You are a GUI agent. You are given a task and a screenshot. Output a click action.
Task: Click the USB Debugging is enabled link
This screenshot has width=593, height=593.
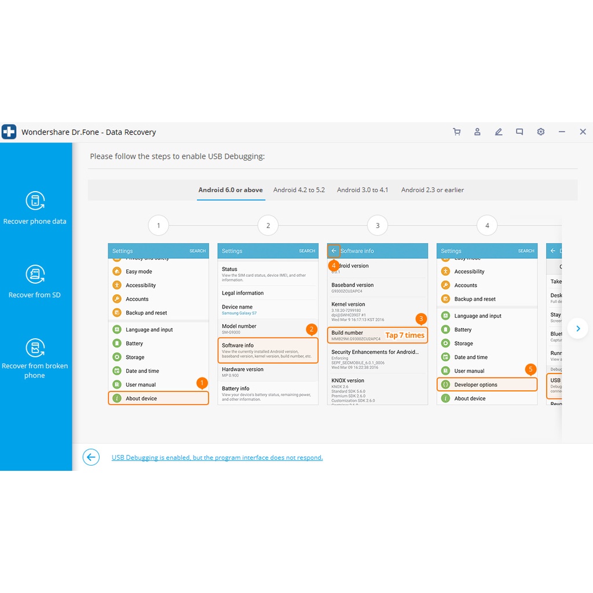[217, 457]
